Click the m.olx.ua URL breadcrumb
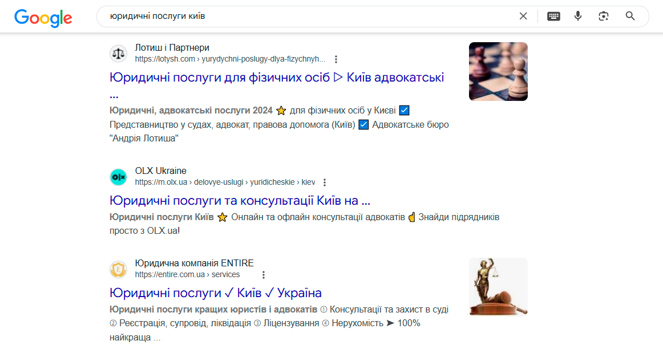The width and height of the screenshot is (663, 353). point(225,182)
